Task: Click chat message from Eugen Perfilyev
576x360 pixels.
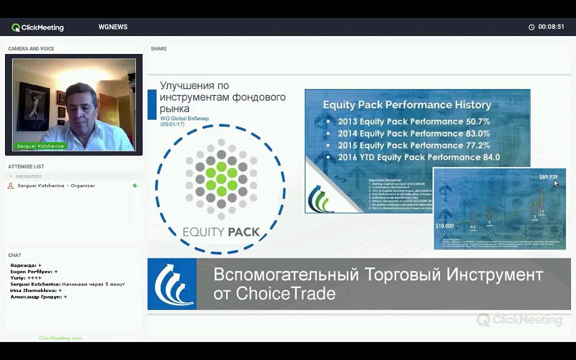Action: 34,271
